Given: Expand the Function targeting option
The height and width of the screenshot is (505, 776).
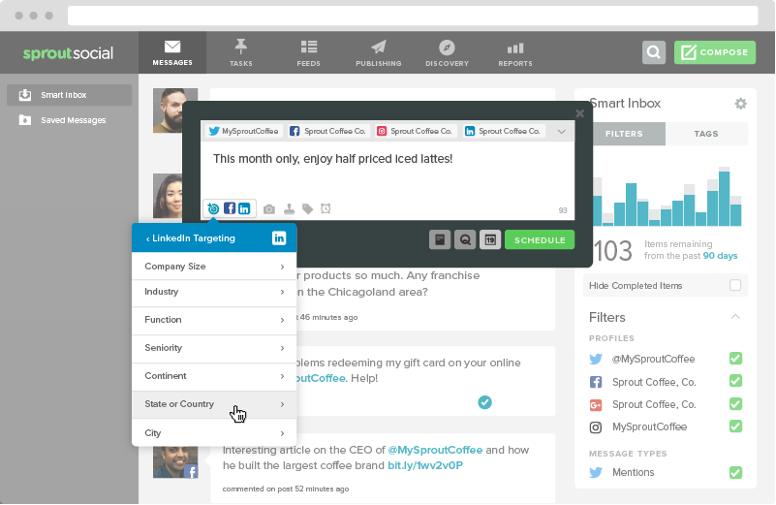Looking at the screenshot, I should pos(214,320).
